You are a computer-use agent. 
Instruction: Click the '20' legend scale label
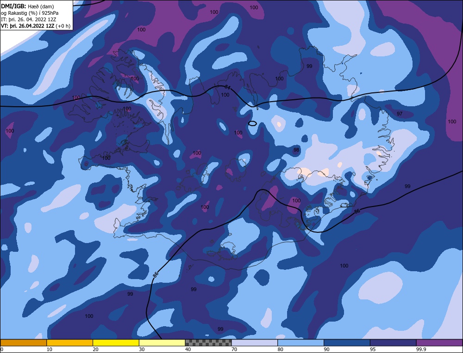click(96, 349)
